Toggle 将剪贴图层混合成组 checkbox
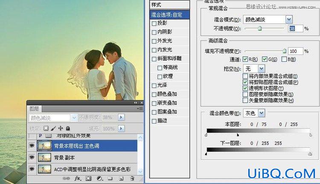This screenshot has width=320, height=184. (245, 82)
